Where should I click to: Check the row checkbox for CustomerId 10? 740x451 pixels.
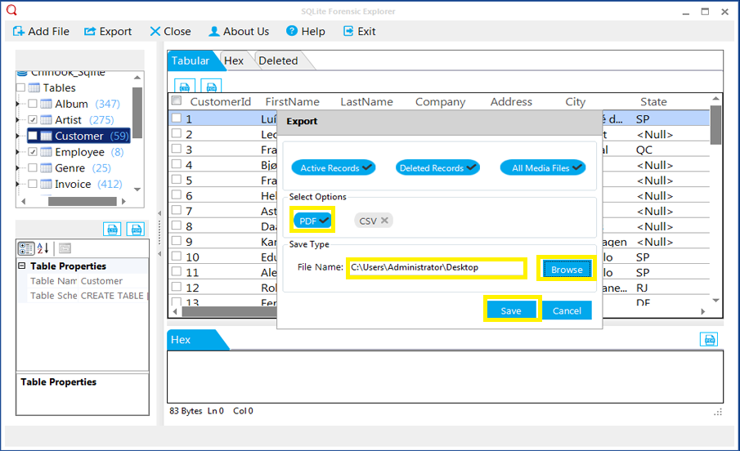[x=177, y=257]
